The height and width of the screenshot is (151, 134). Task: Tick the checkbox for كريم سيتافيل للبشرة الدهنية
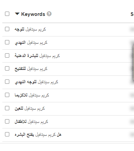[7, 55]
